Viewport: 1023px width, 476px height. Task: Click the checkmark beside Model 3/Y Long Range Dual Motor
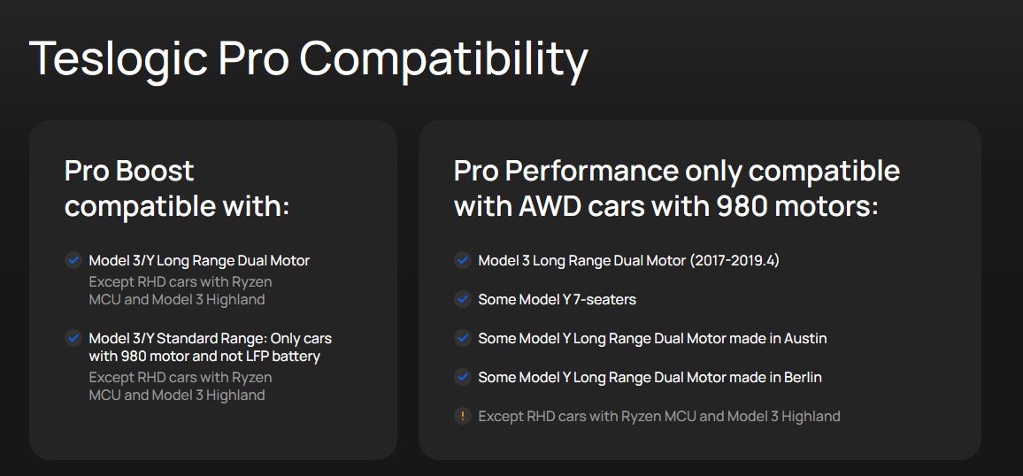click(73, 260)
